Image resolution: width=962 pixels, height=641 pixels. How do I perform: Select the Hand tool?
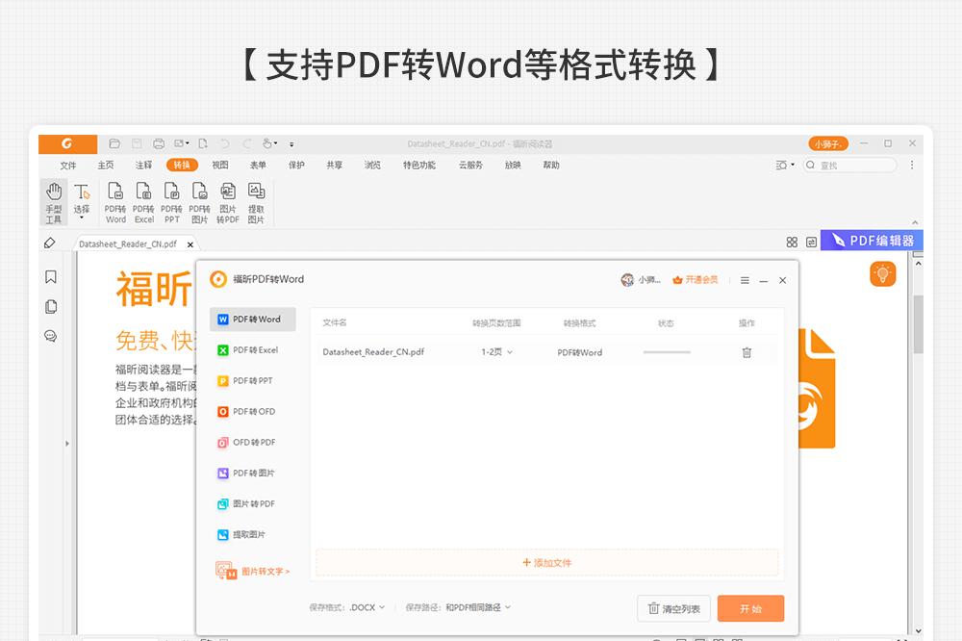pyautogui.click(x=53, y=202)
